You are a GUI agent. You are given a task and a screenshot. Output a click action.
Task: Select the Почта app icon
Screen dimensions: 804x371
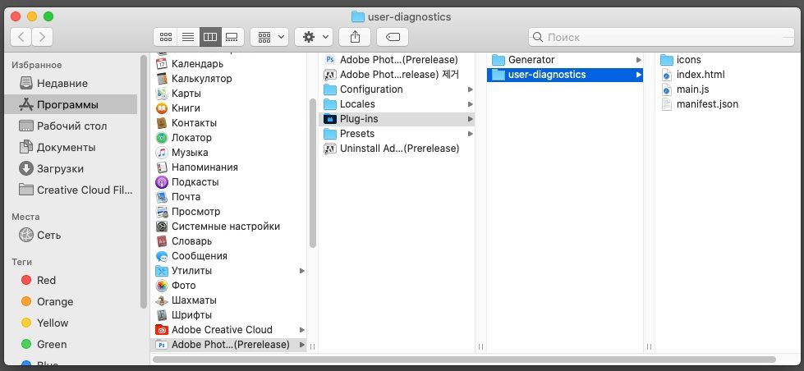[x=162, y=197]
